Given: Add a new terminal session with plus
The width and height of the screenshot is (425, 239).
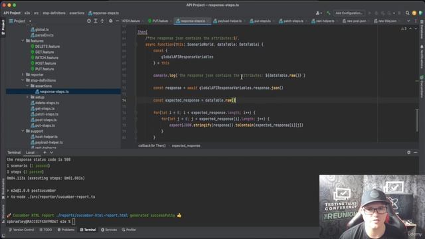Looking at the screenshot, I should (44, 153).
